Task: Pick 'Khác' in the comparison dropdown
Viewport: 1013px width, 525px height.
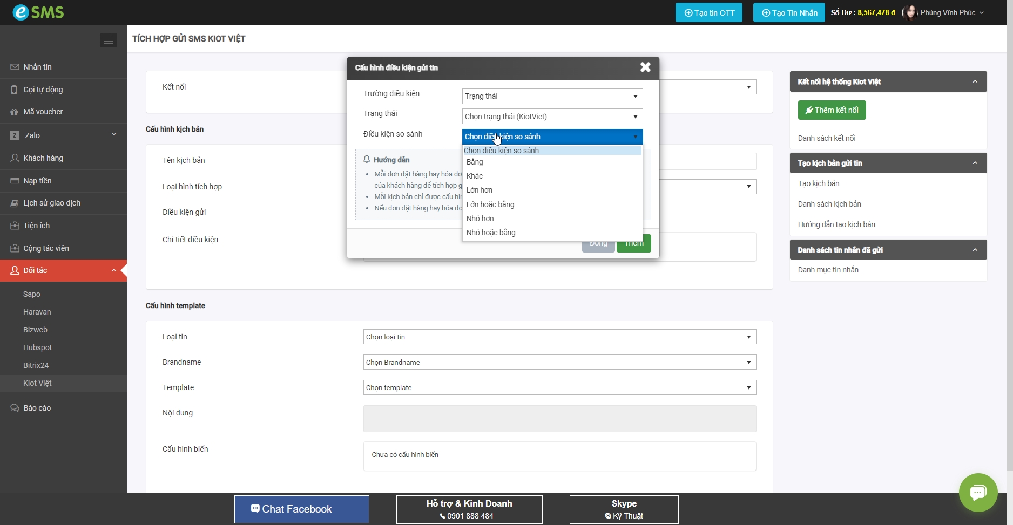Action: point(475,176)
